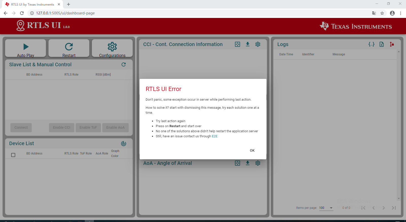The height and width of the screenshot is (222, 406).
Task: Click RSSI [dBm] column header
Action: (103, 75)
